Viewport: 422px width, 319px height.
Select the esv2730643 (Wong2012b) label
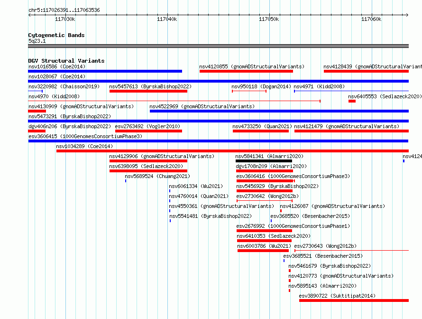click(x=325, y=246)
